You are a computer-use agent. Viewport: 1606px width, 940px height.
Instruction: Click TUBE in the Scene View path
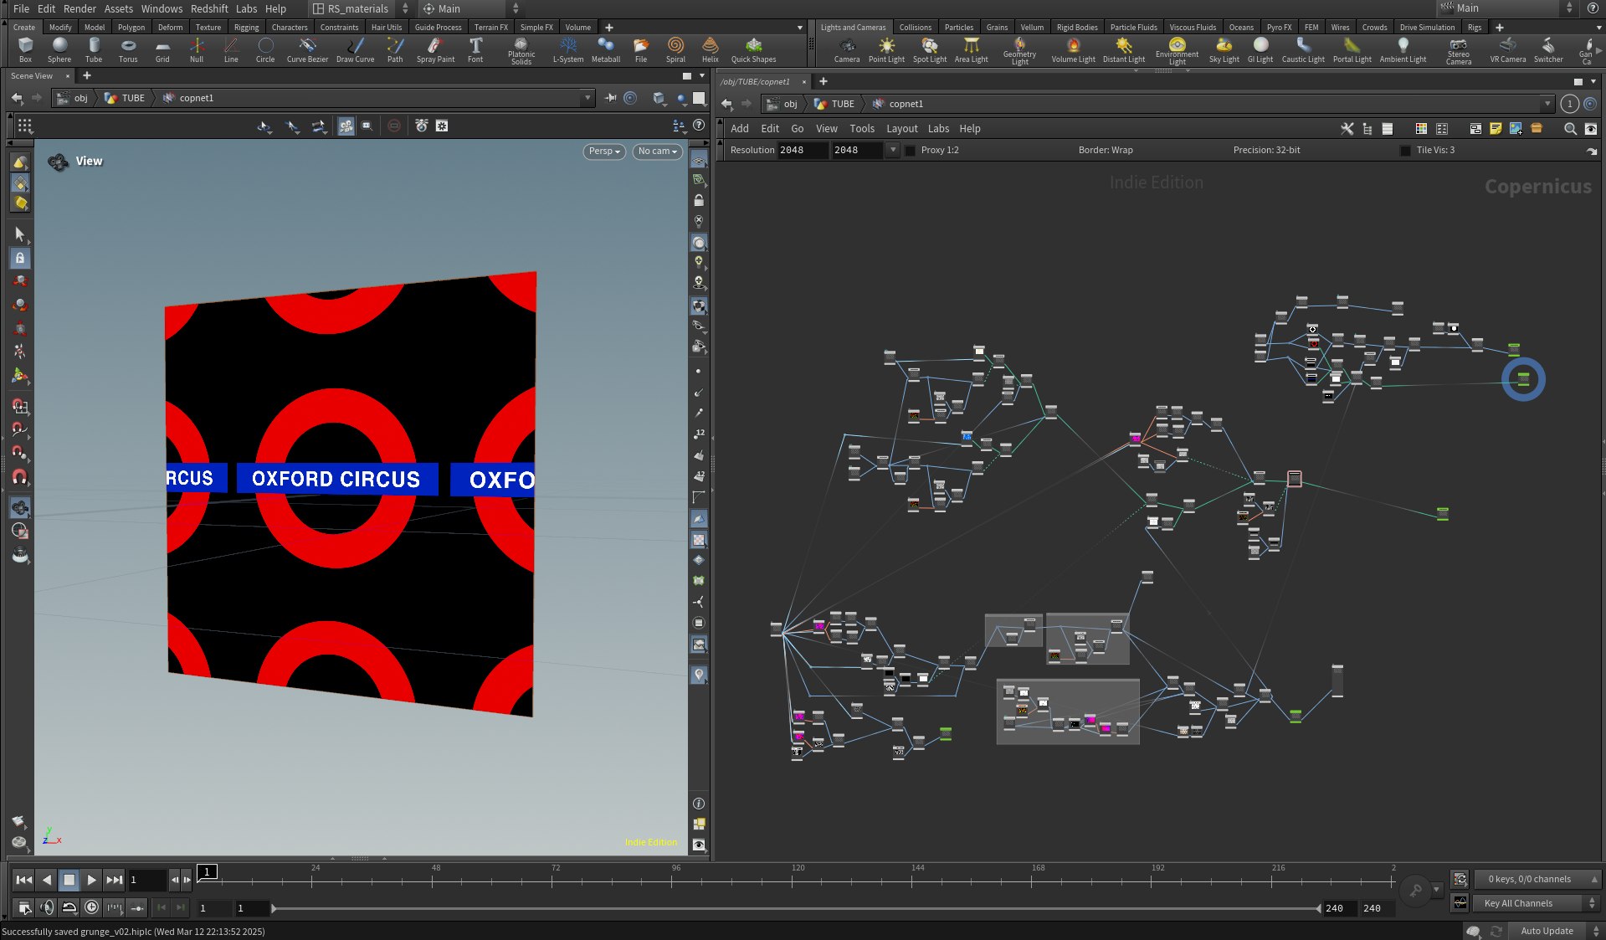[125, 98]
